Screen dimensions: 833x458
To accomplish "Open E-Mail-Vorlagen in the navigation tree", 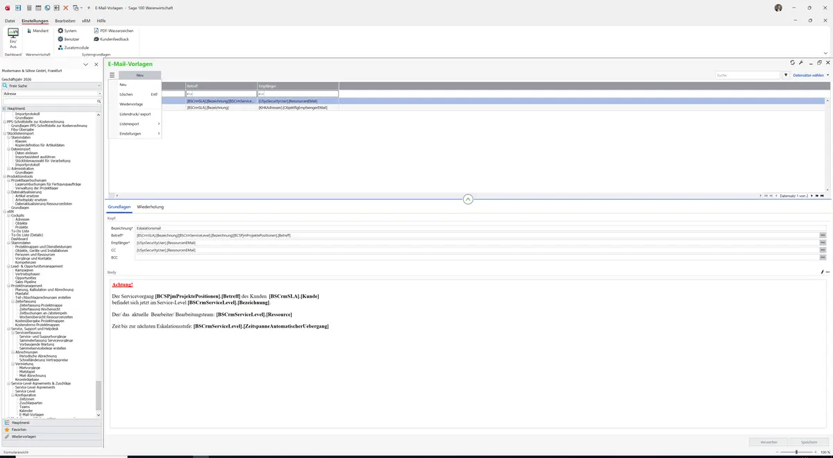I will [x=31, y=414].
